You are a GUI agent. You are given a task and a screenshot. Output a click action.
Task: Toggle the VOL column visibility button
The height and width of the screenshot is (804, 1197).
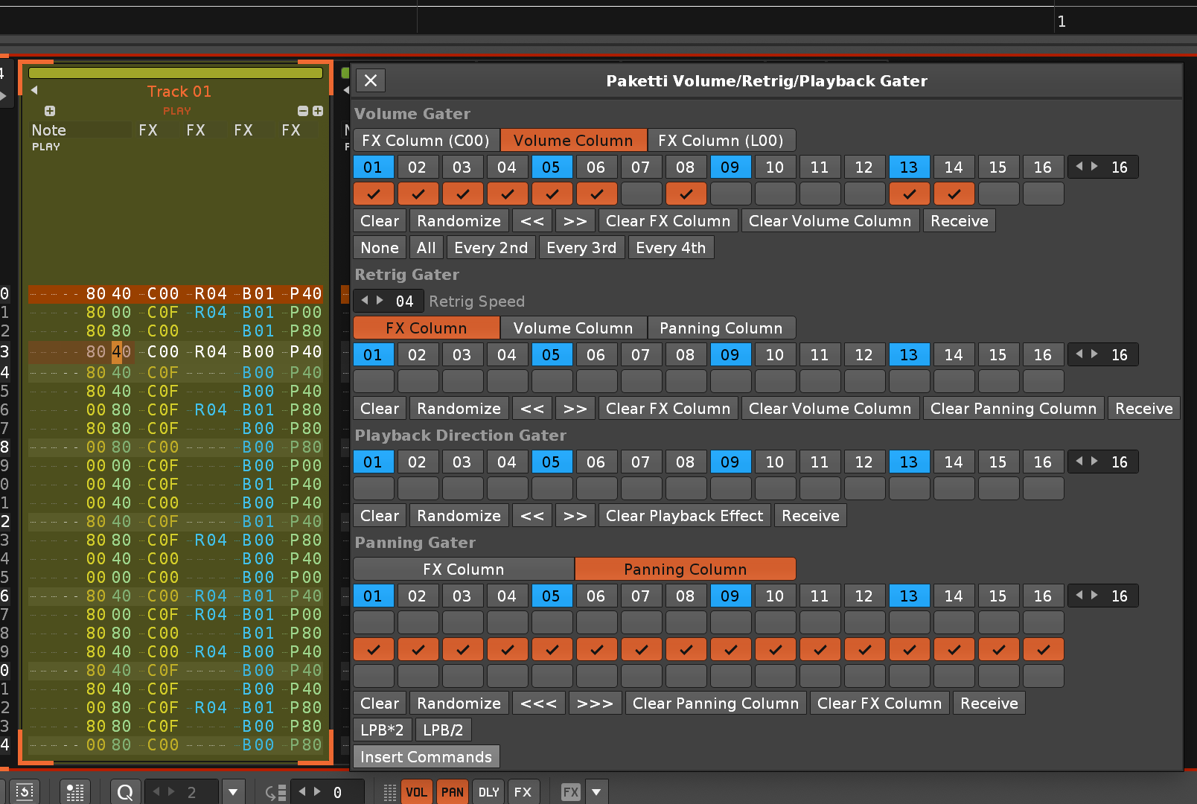click(x=416, y=792)
